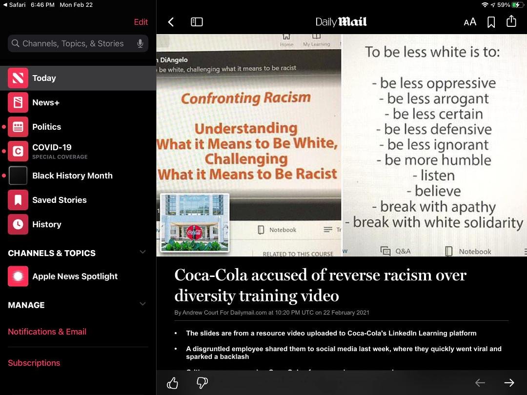This screenshot has height=395, width=527.
Task: Open COVID-19 Special Coverage
Action: [x=78, y=151]
